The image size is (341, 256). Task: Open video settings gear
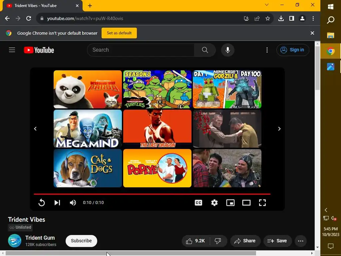click(x=214, y=203)
